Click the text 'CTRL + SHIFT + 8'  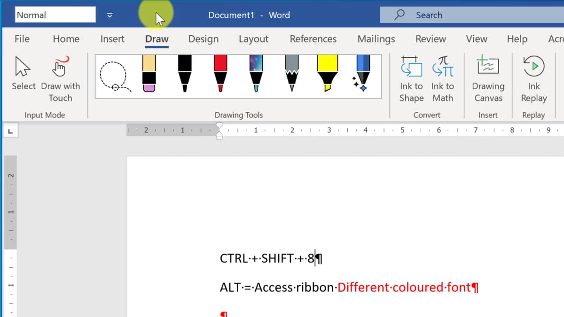pyautogui.click(x=267, y=258)
